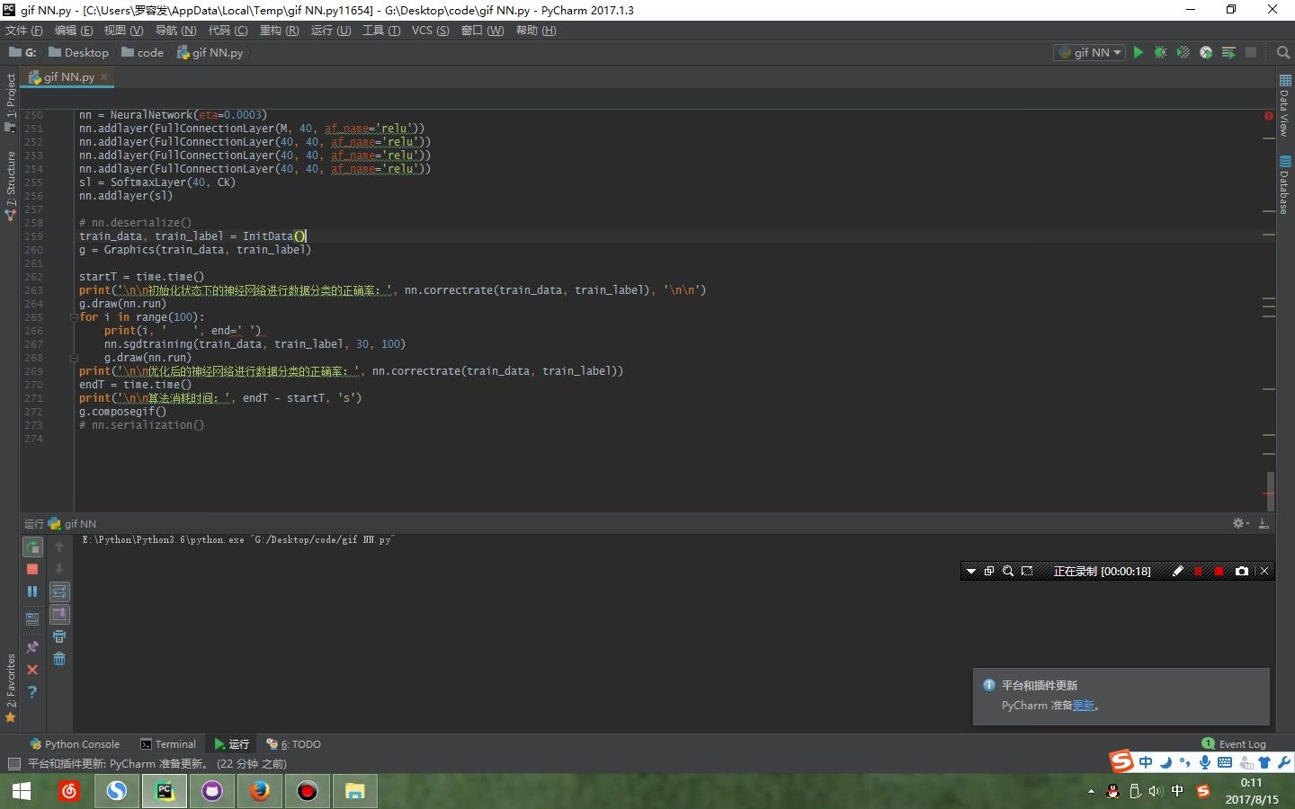Image resolution: width=1295 pixels, height=809 pixels.
Task: Print the console output
Action: (x=59, y=636)
